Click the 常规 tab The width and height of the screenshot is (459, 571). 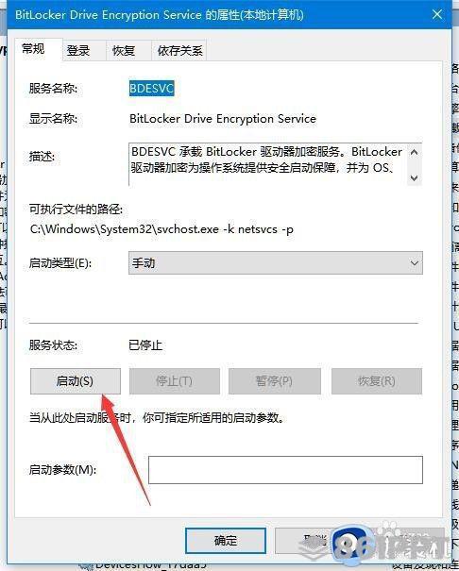[33, 48]
